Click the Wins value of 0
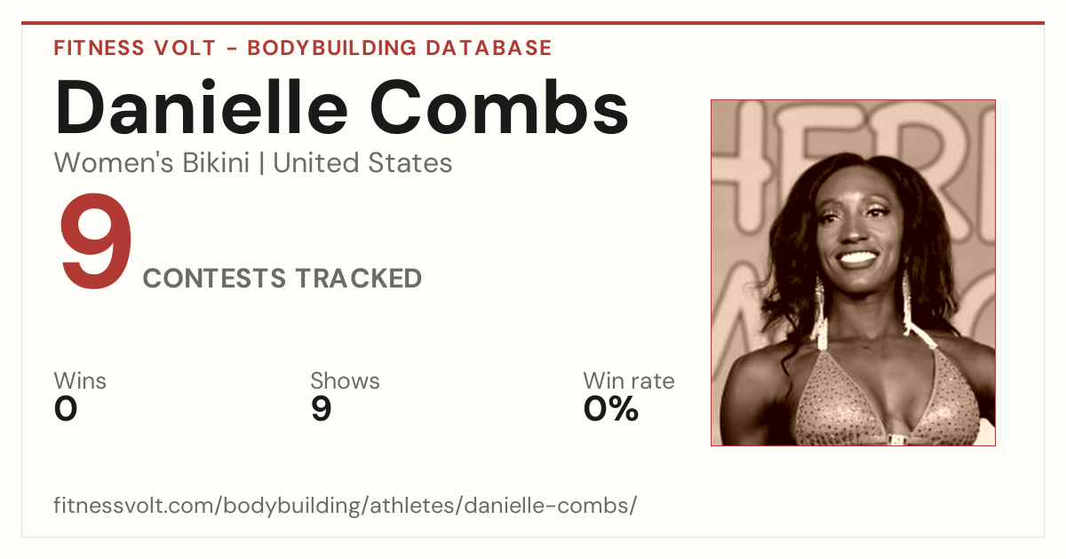1066x559 pixels. point(66,409)
